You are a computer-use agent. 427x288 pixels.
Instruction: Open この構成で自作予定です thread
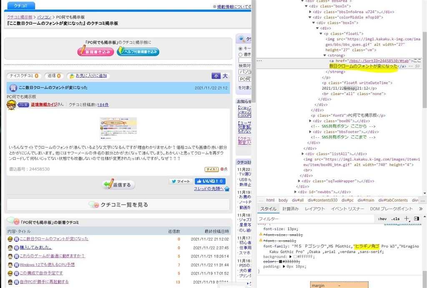(x=41, y=273)
